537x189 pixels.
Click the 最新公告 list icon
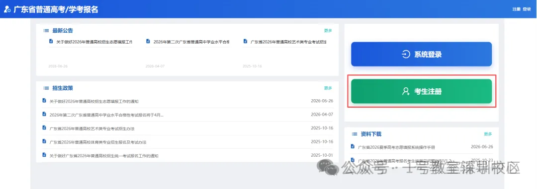pyautogui.click(x=46, y=30)
